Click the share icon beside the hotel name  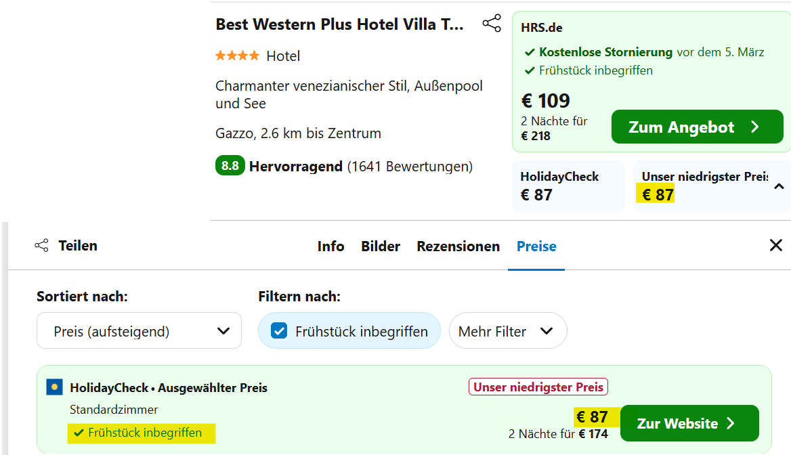coord(492,23)
